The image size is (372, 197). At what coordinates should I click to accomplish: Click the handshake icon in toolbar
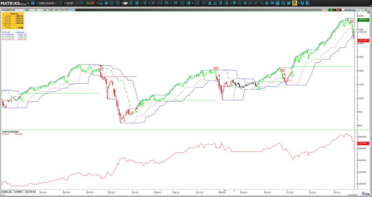pos(125,3)
